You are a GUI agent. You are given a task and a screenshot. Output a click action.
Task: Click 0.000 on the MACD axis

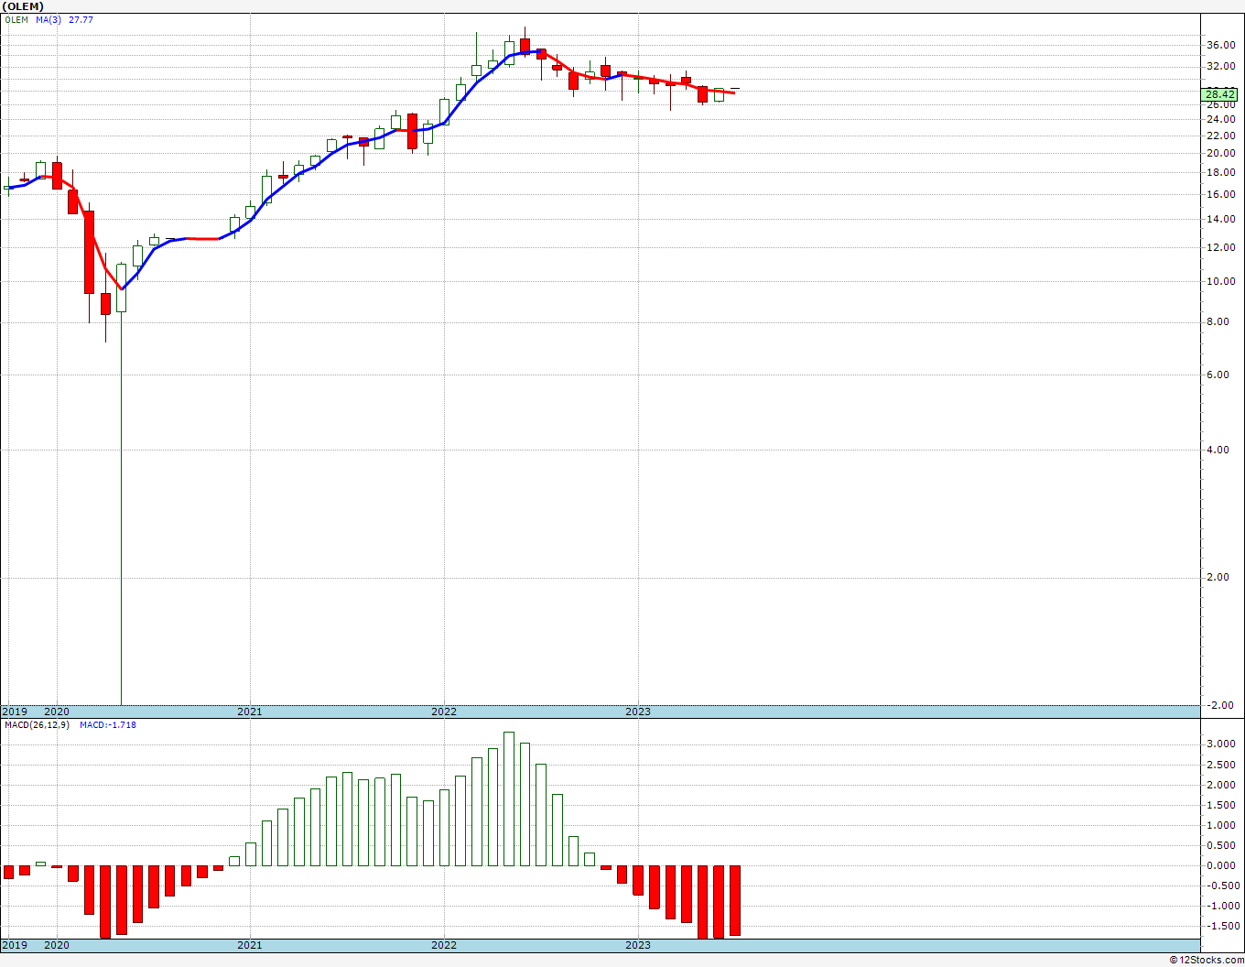[x=1222, y=865]
